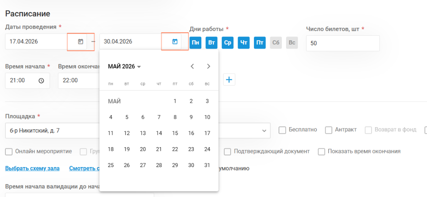This screenshot has height=197, width=427.
Task: Select May 15 in the calendar
Action: pyautogui.click(x=175, y=133)
